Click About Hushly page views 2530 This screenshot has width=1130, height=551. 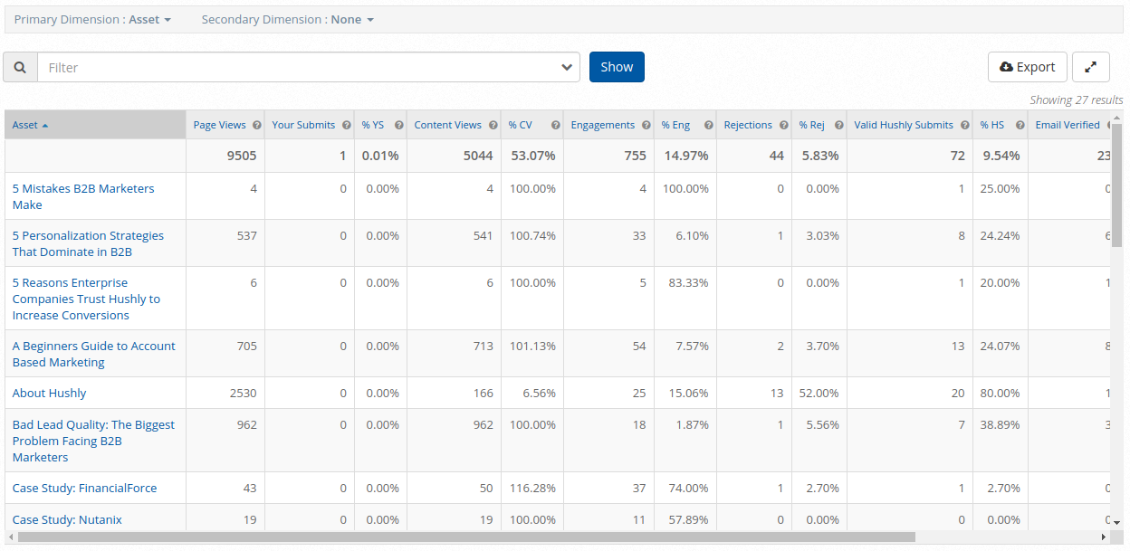(x=243, y=393)
